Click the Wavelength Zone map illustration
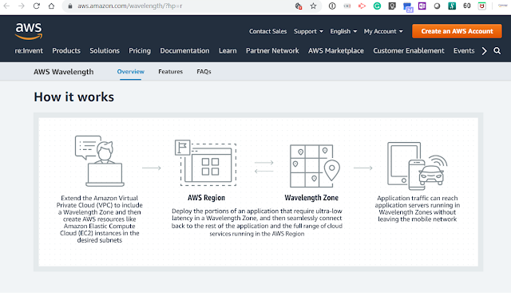 (315, 166)
